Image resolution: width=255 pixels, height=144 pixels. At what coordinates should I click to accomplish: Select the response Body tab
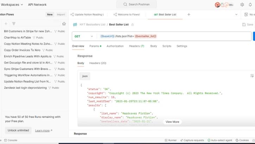[x=81, y=63]
